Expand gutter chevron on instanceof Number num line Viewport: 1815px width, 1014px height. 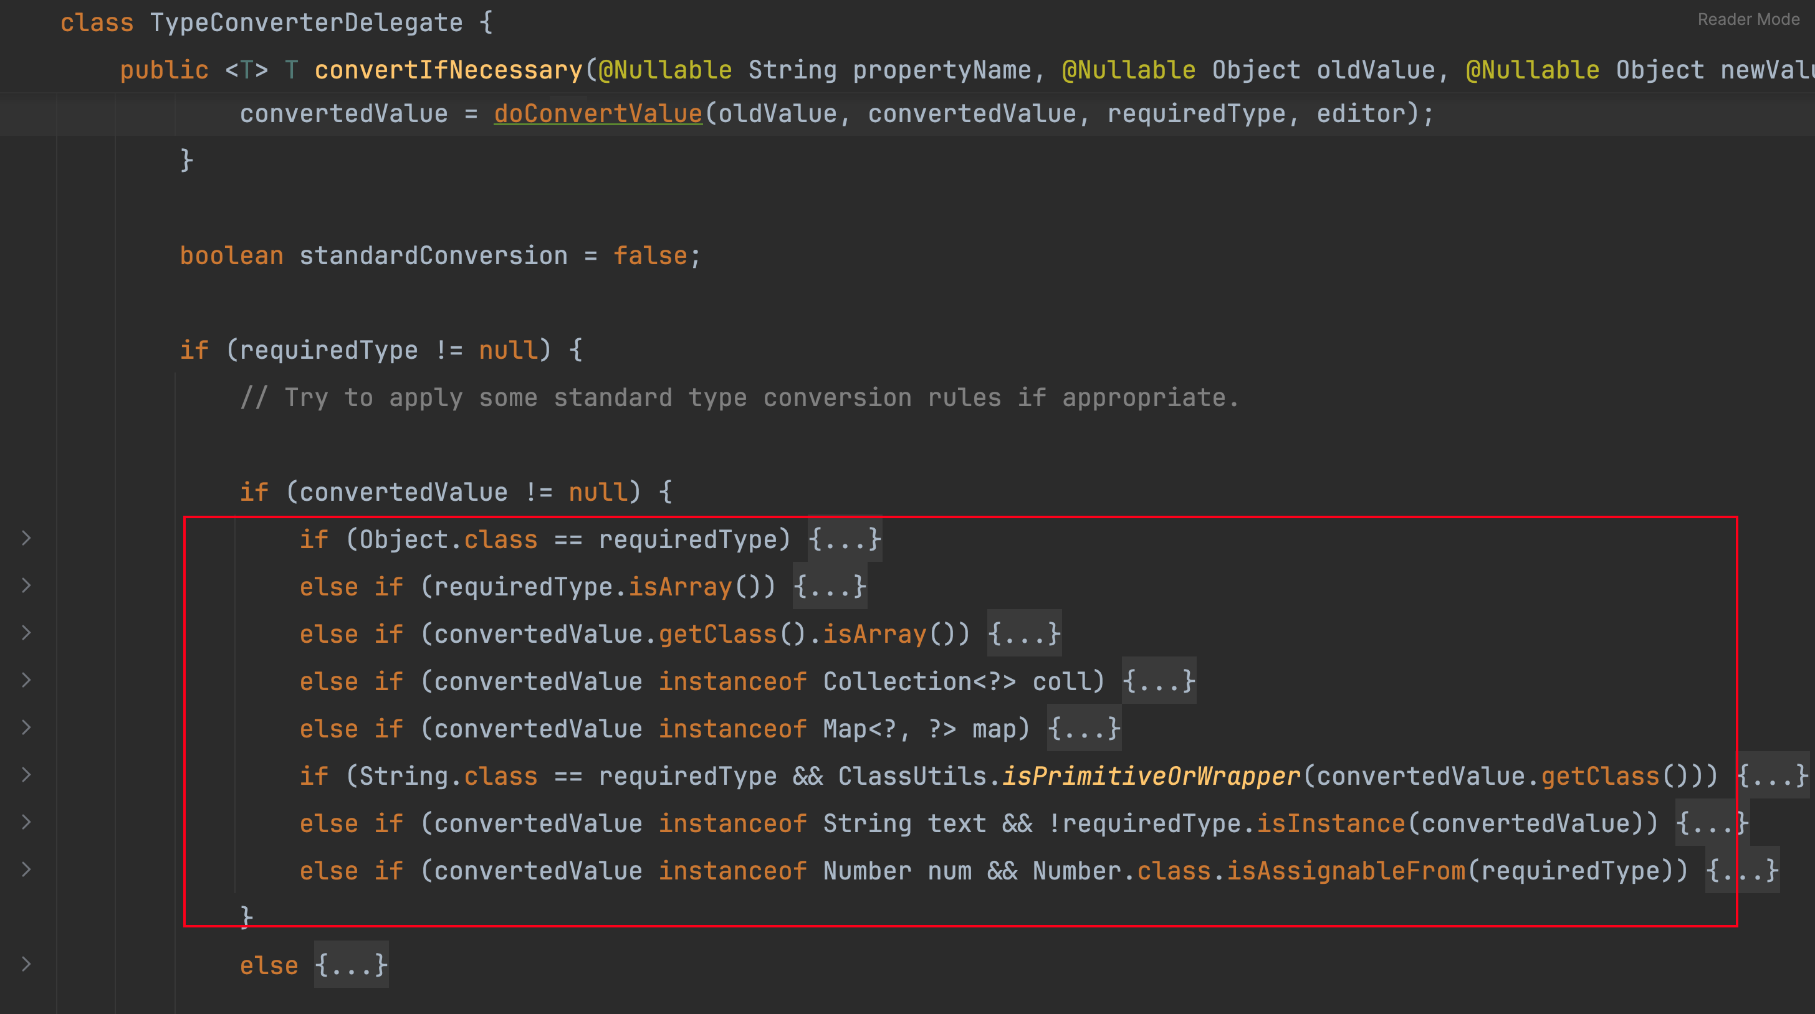[x=26, y=869]
